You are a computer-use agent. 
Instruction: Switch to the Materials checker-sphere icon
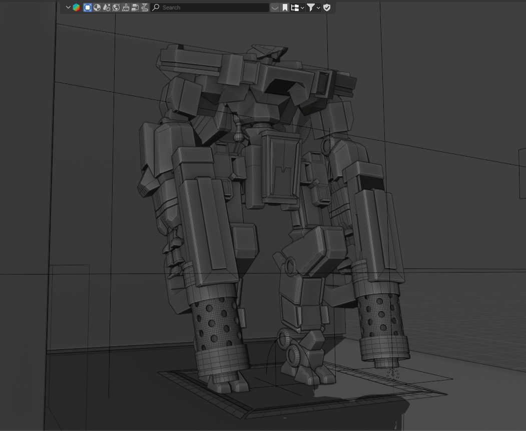pyautogui.click(x=97, y=7)
